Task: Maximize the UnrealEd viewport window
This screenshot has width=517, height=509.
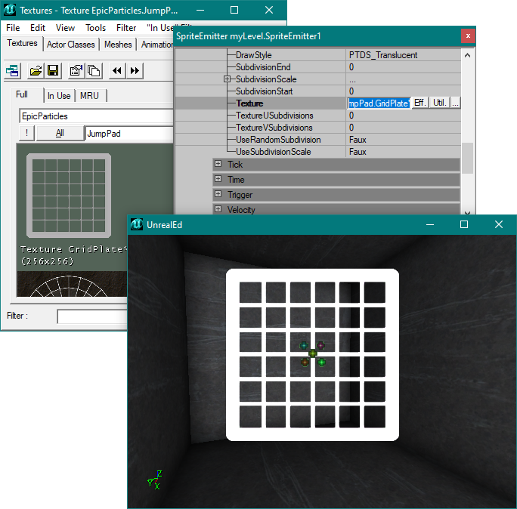Action: (x=464, y=225)
